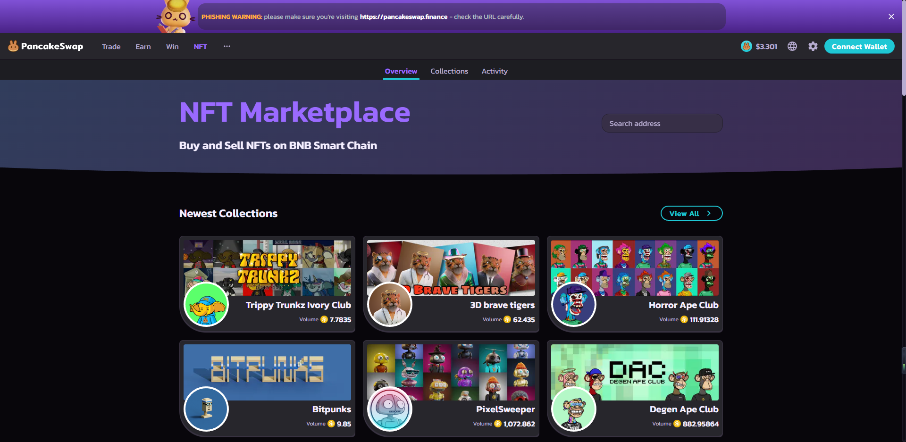This screenshot has height=442, width=906.
Task: Open the settings gear icon
Action: point(813,46)
